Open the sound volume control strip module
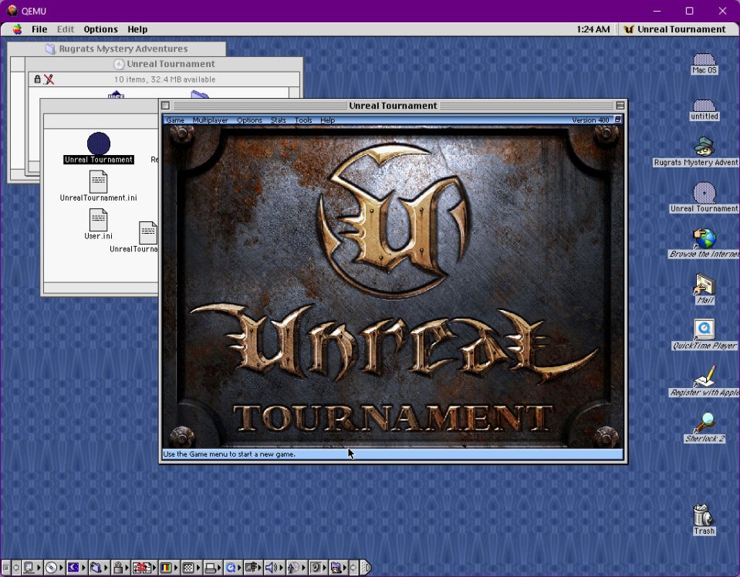 (x=272, y=568)
